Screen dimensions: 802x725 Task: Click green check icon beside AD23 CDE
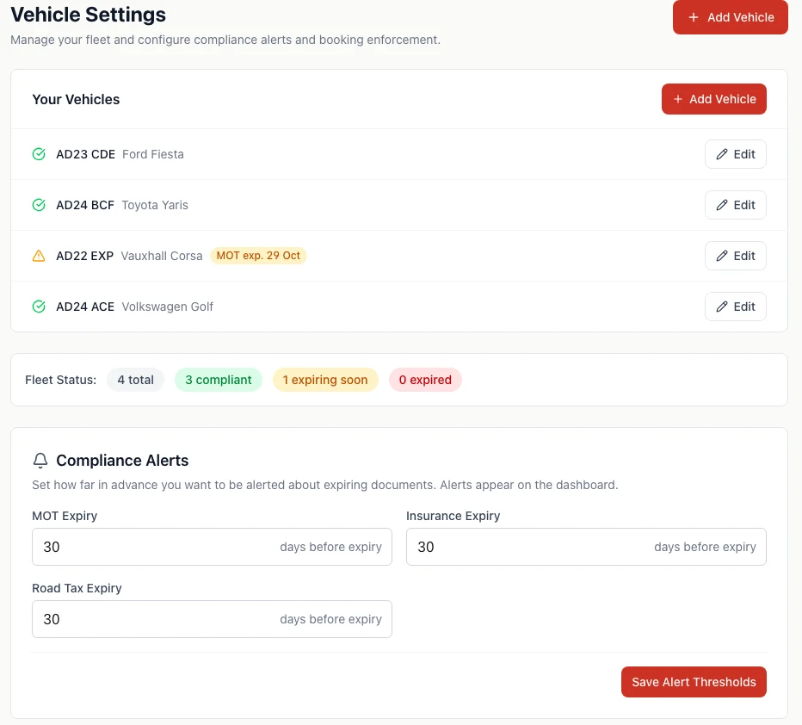(x=39, y=154)
